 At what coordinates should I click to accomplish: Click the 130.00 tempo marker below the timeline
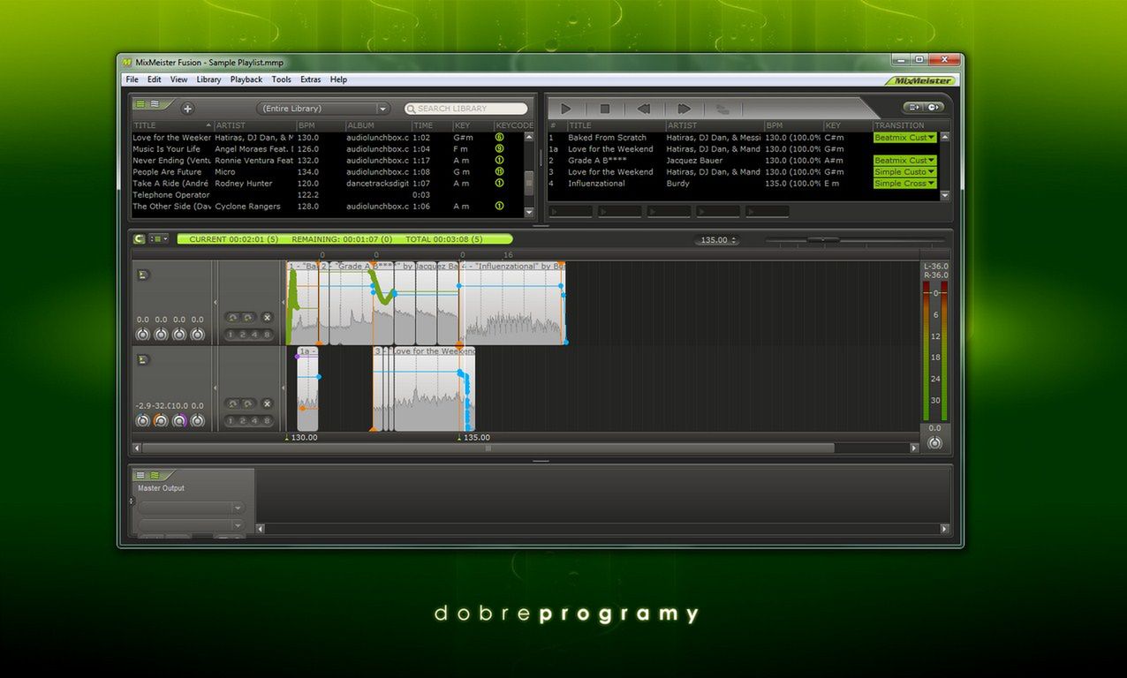pos(303,437)
